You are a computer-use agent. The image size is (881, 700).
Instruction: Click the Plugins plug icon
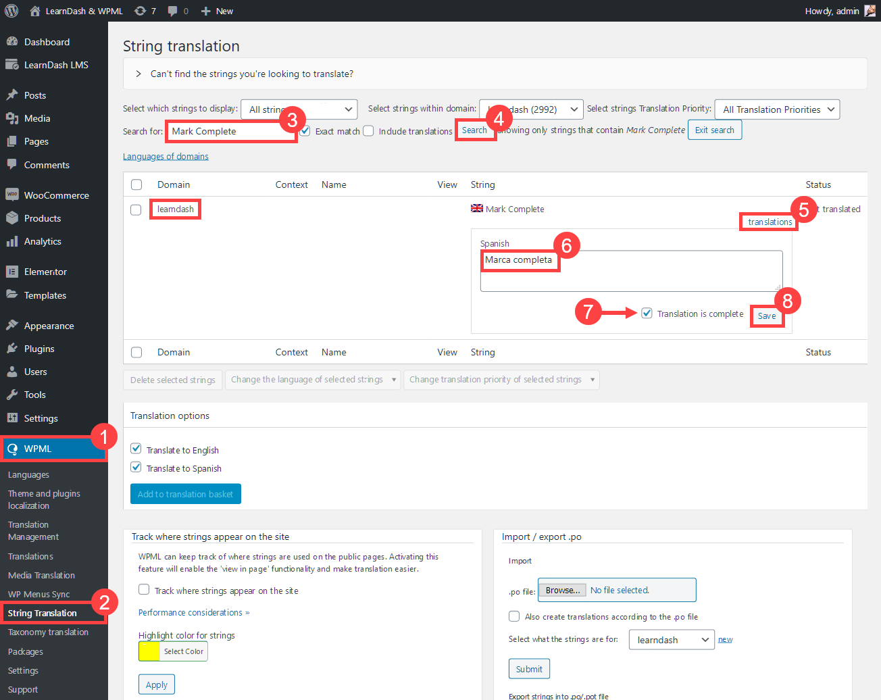coord(12,349)
